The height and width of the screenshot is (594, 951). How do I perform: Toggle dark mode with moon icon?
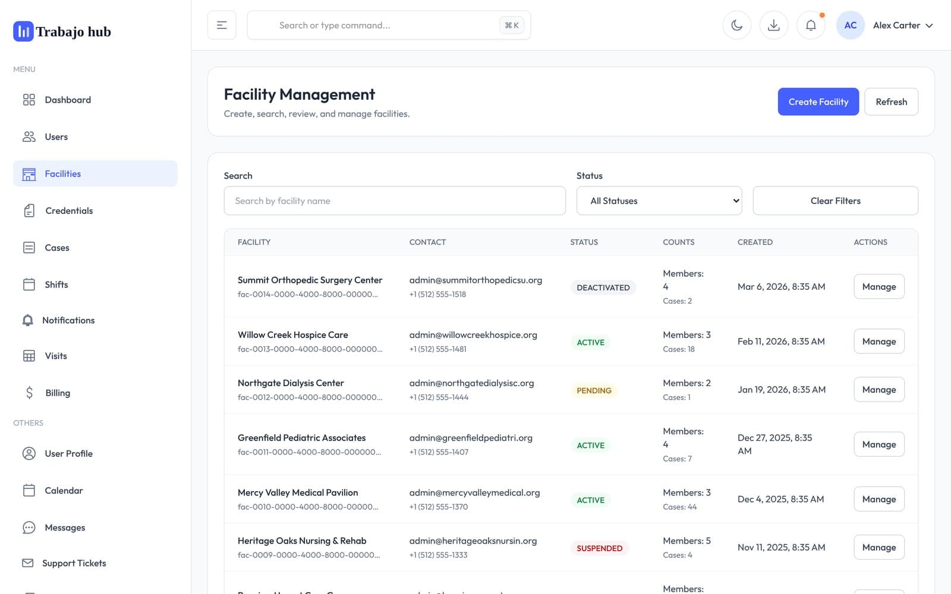[737, 25]
